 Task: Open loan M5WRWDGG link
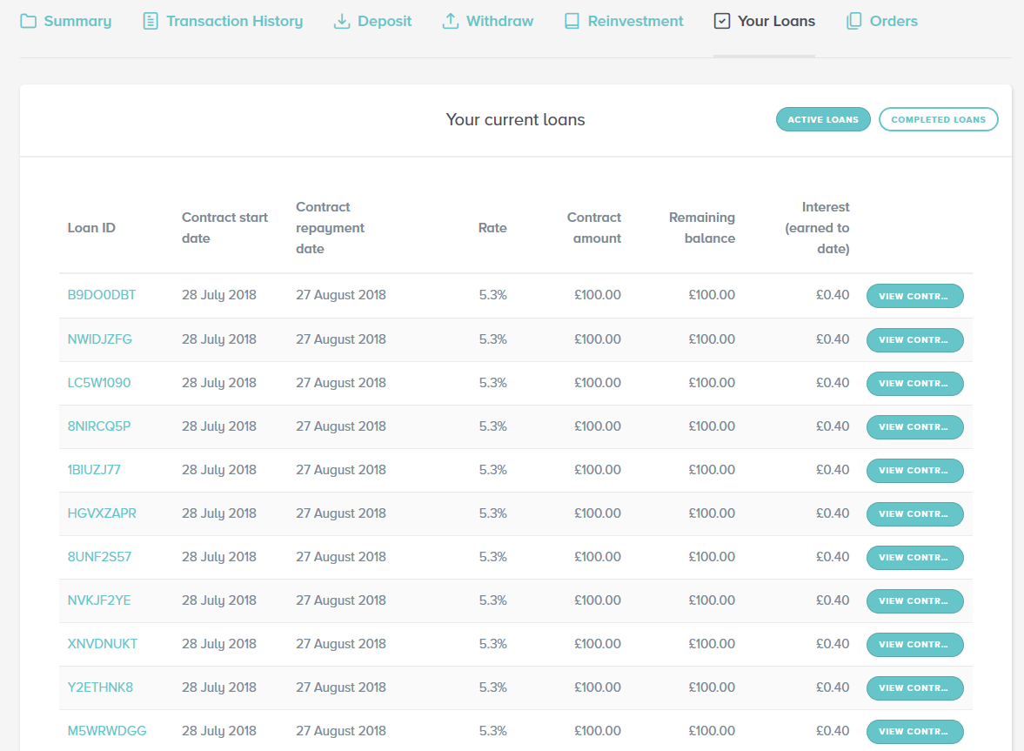click(107, 731)
